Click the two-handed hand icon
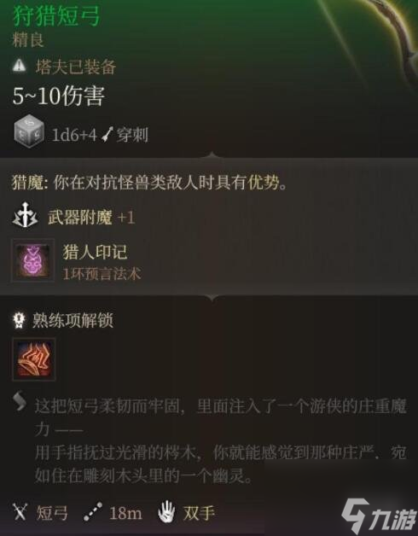 coord(166,511)
